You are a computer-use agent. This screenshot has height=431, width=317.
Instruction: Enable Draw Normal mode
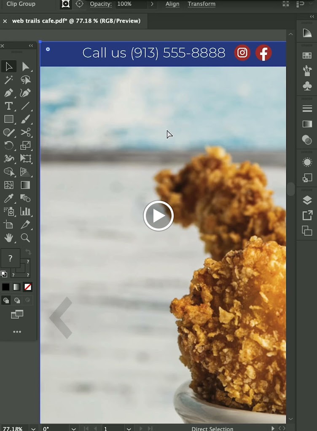pos(6,300)
